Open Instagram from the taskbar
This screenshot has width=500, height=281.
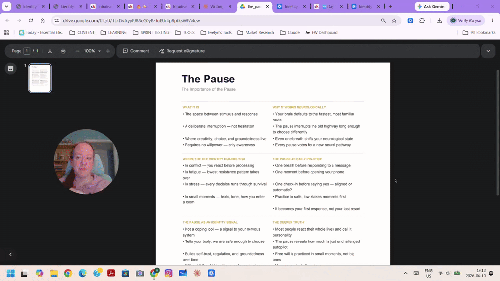point(168,273)
